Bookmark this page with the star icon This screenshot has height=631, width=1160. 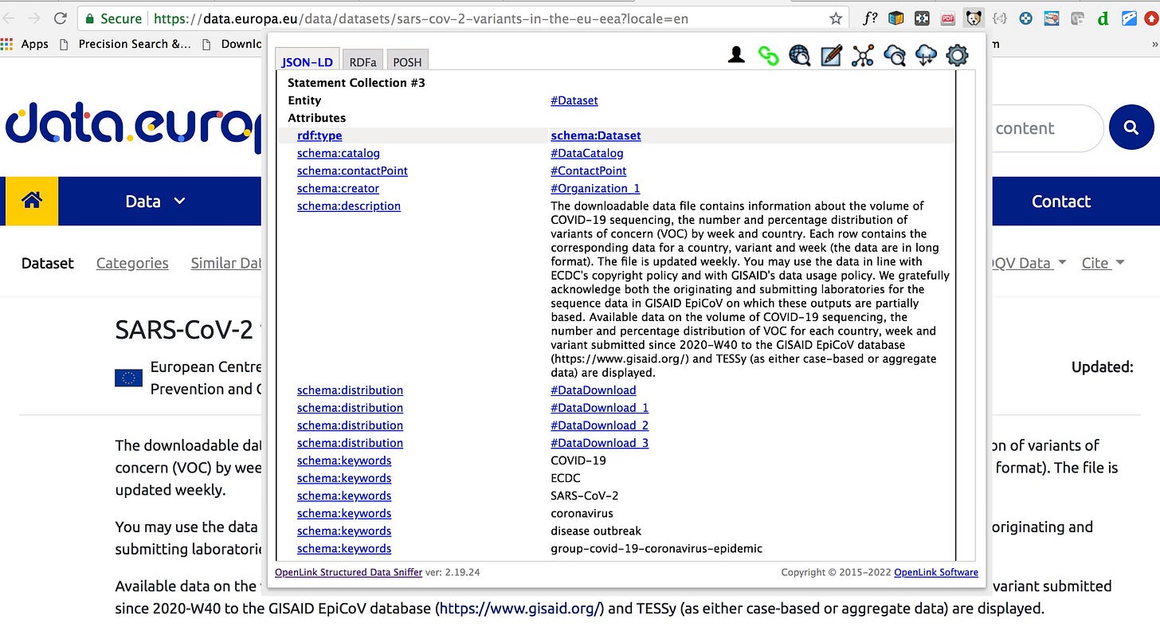[836, 18]
